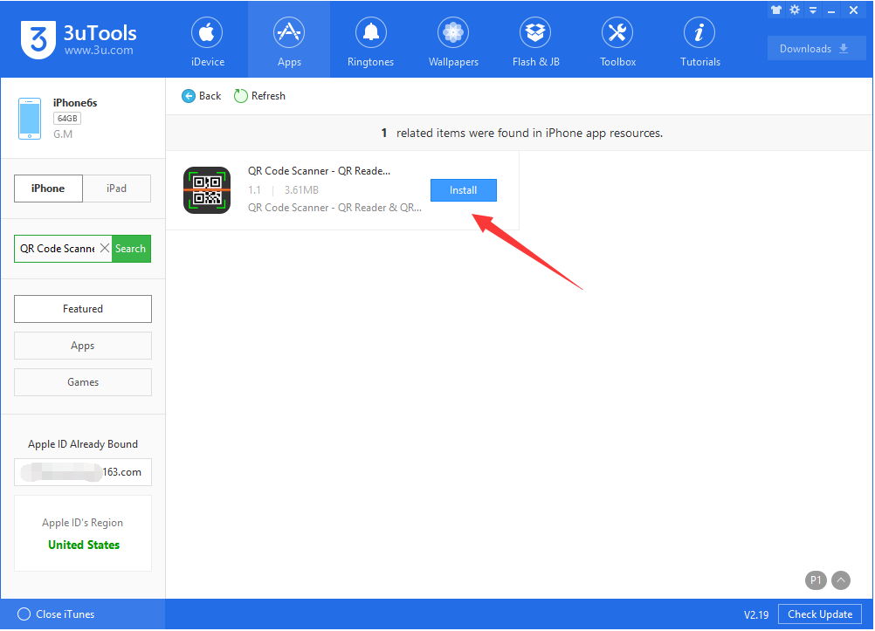Click the G.M device owner label
This screenshot has width=875, height=631.
pos(63,134)
